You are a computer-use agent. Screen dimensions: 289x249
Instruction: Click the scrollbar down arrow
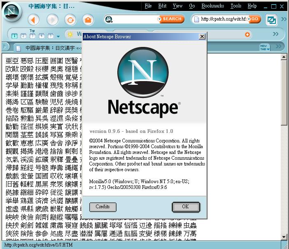tap(284, 237)
